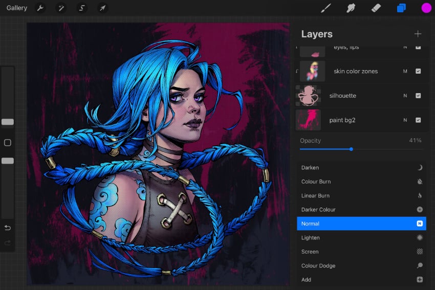Toggle visibility of skin color zones layer
Image resolution: width=435 pixels, height=290 pixels.
coord(418,71)
